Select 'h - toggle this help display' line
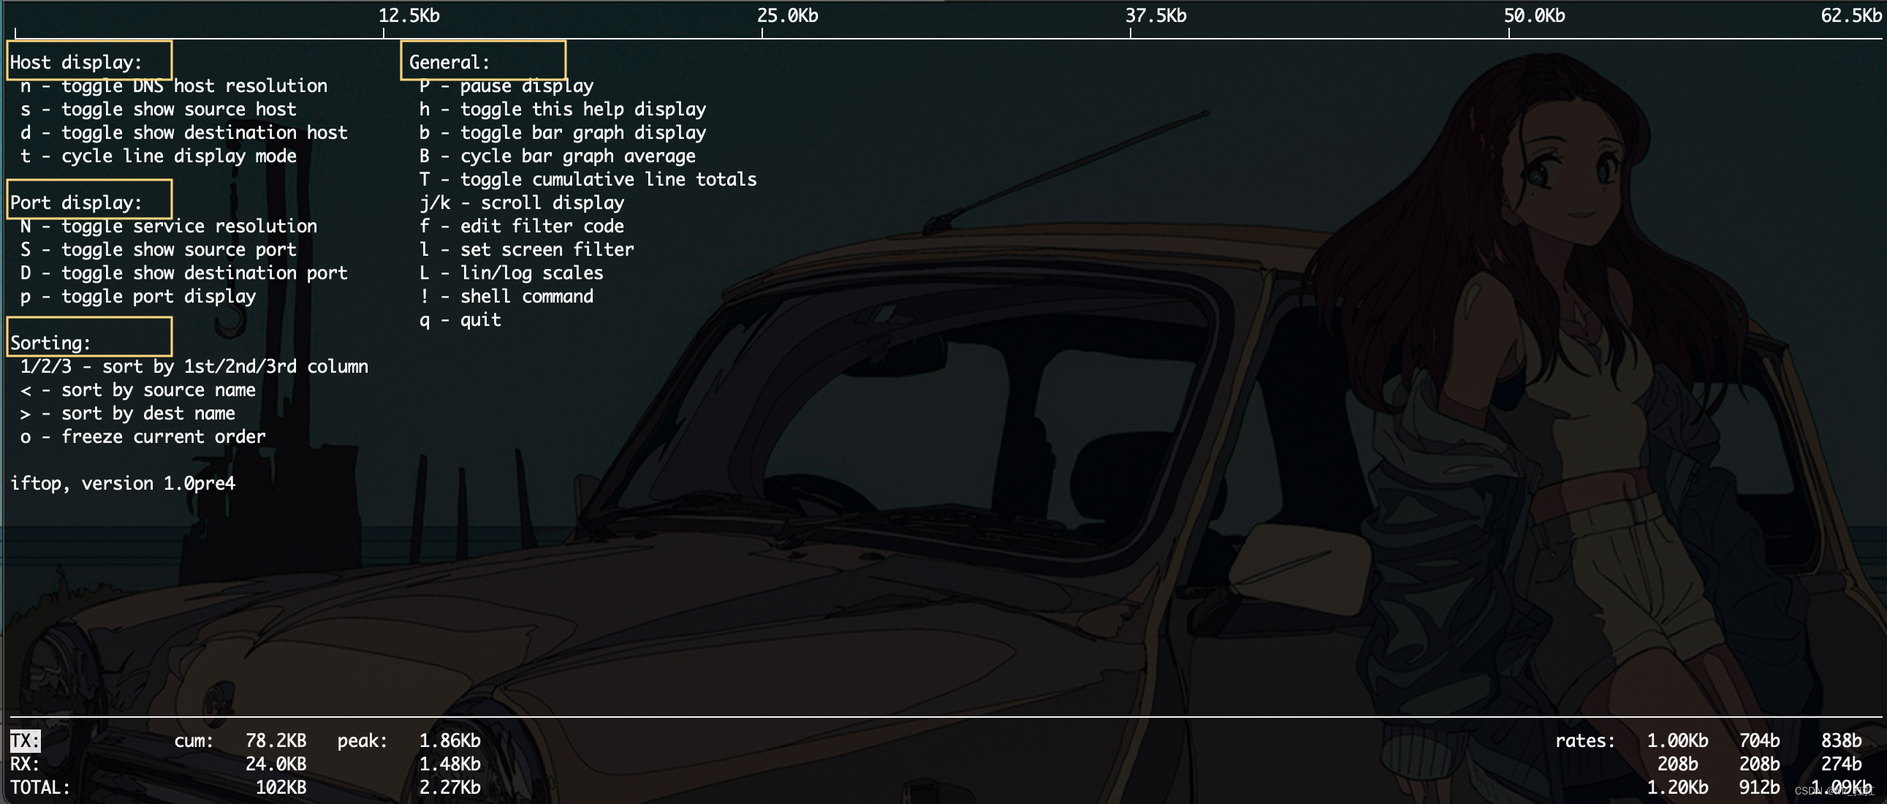 pyautogui.click(x=563, y=109)
